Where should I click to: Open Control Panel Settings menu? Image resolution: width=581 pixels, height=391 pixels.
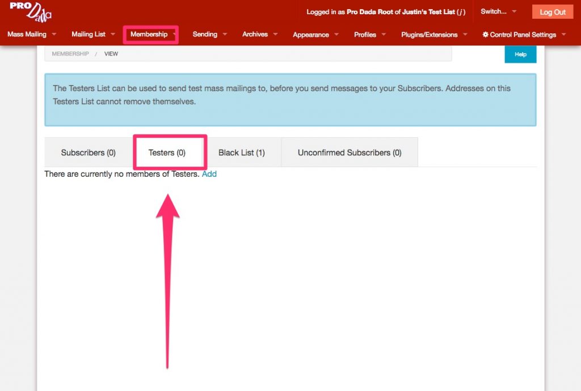coord(523,35)
